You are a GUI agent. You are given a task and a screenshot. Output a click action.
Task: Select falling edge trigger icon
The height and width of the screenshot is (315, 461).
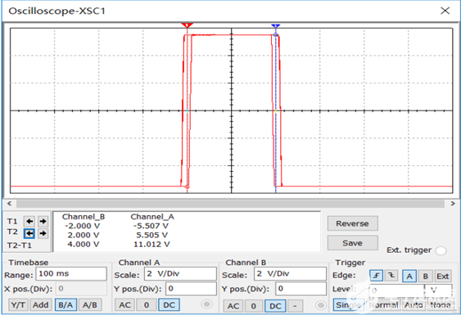click(391, 276)
